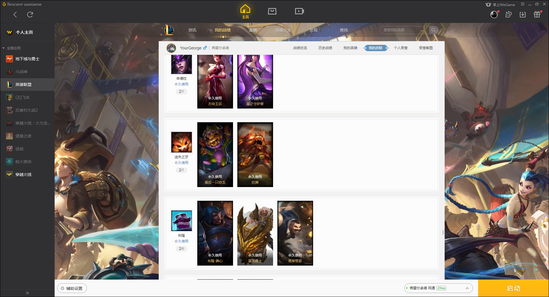Image resolution: width=549 pixels, height=297 pixels.
Task: Refresh the page with reload icon
Action: click(30, 15)
